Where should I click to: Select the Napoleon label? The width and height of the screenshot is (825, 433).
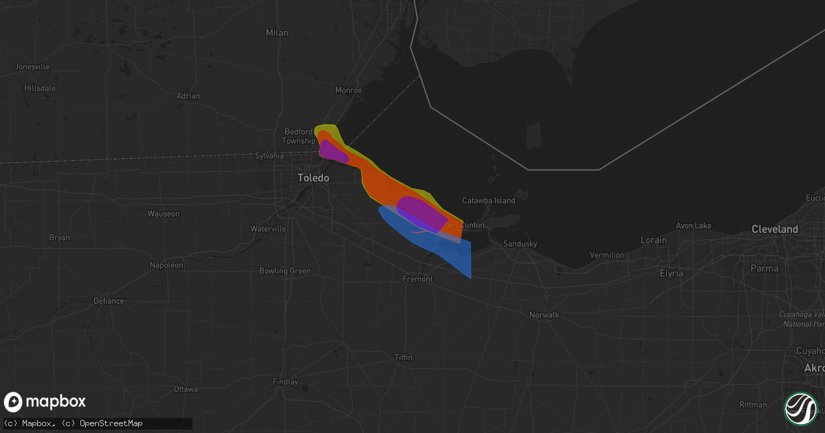point(166,265)
